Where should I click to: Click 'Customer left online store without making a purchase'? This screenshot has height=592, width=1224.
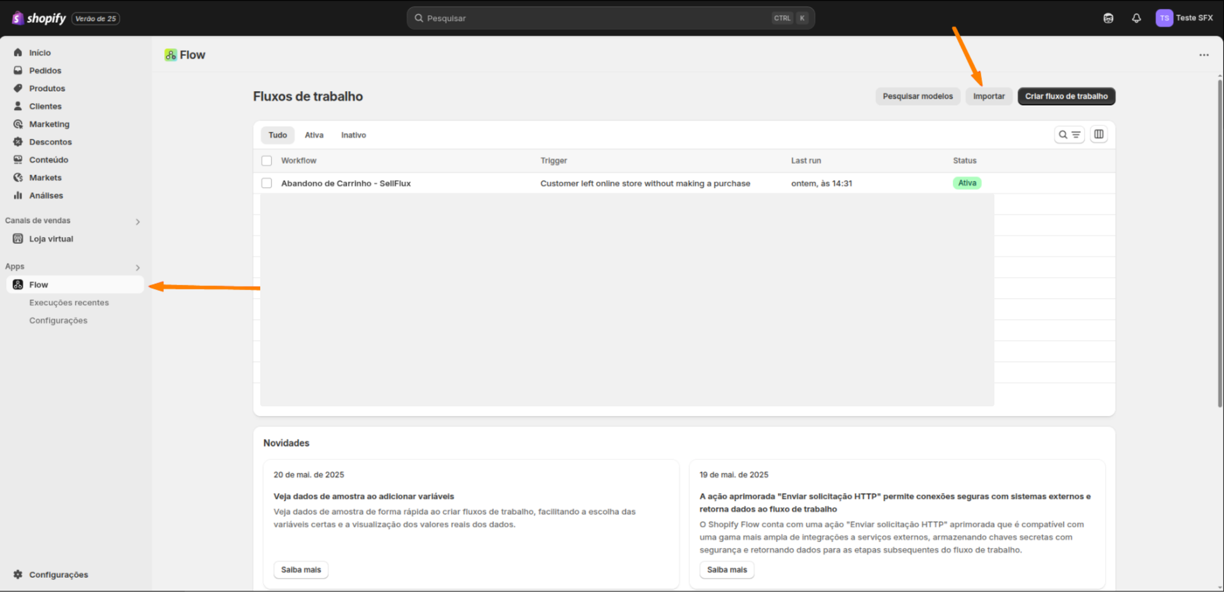(x=645, y=183)
